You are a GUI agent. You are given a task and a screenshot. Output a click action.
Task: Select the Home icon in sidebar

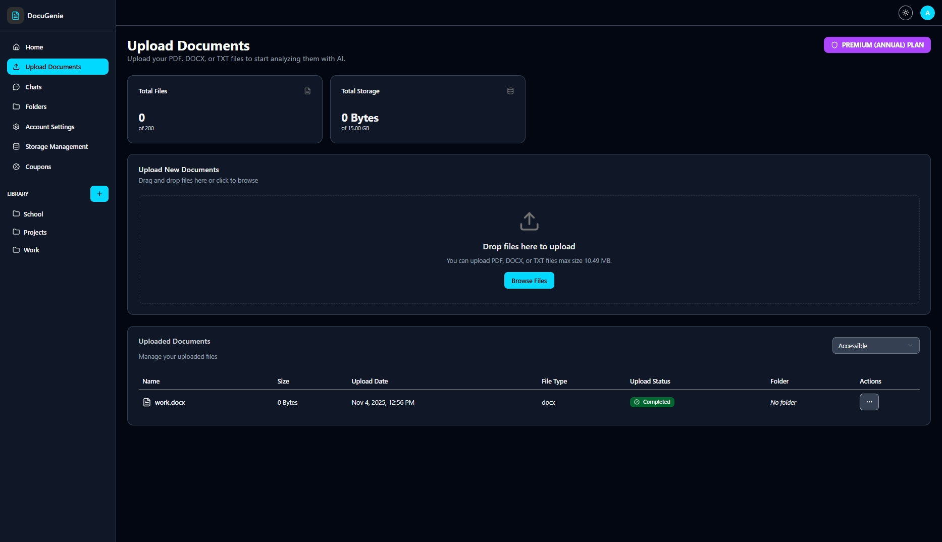click(x=16, y=46)
